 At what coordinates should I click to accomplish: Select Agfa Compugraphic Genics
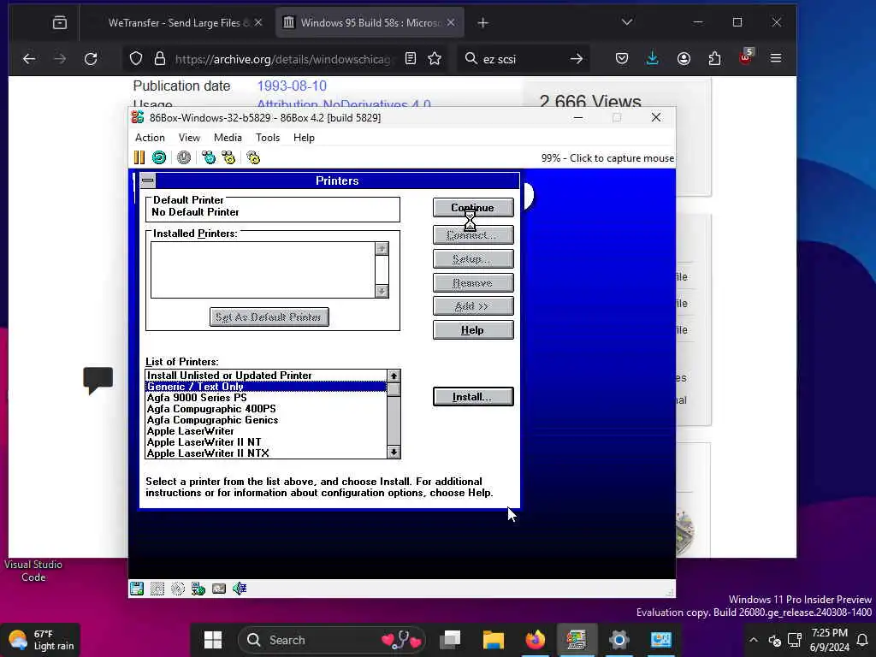(266, 420)
